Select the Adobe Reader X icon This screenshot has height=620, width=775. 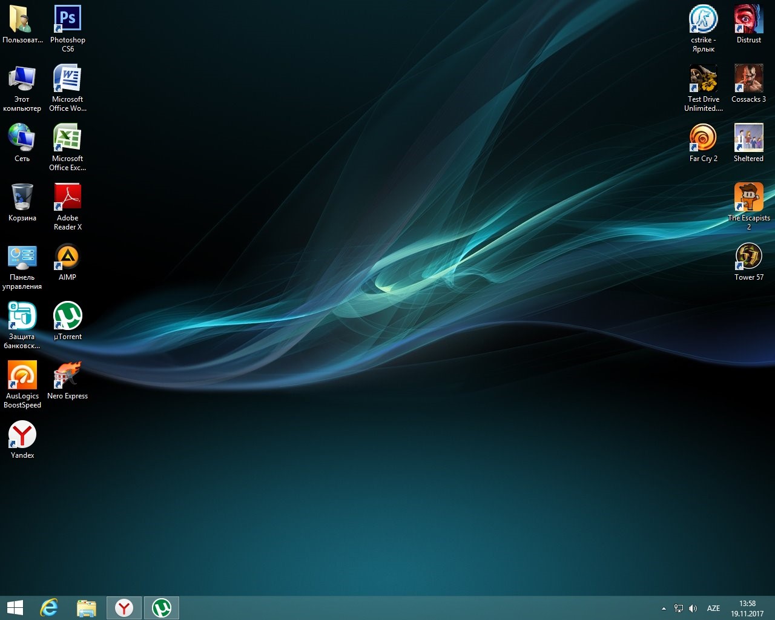pyautogui.click(x=67, y=197)
